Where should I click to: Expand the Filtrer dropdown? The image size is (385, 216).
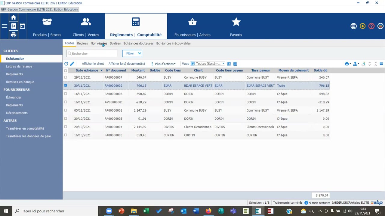132,53
